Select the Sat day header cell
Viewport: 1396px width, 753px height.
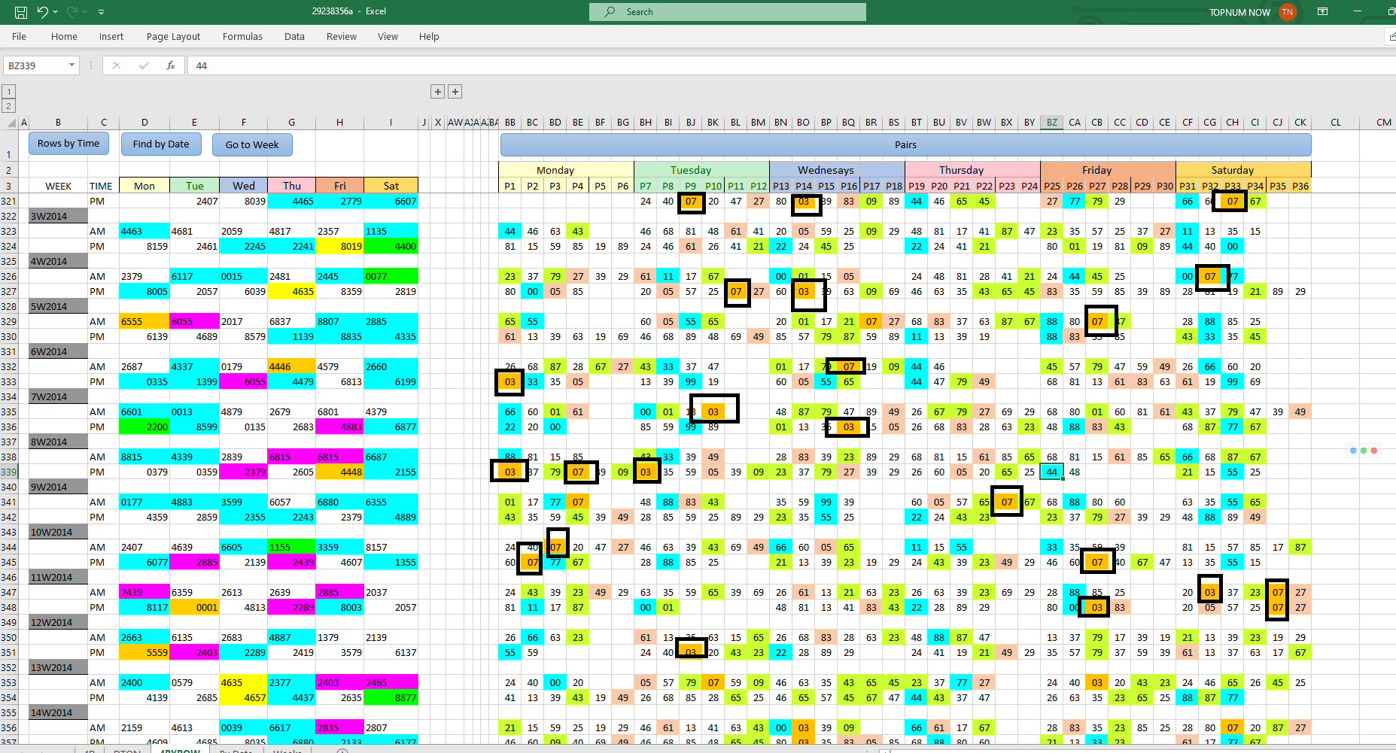(391, 186)
